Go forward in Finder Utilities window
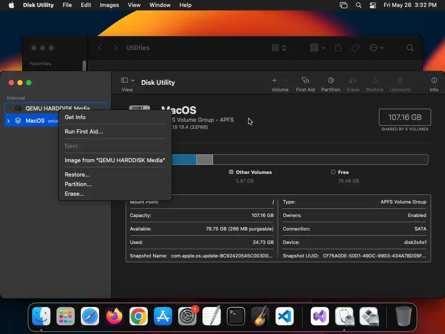445x334 pixels. tap(115, 48)
